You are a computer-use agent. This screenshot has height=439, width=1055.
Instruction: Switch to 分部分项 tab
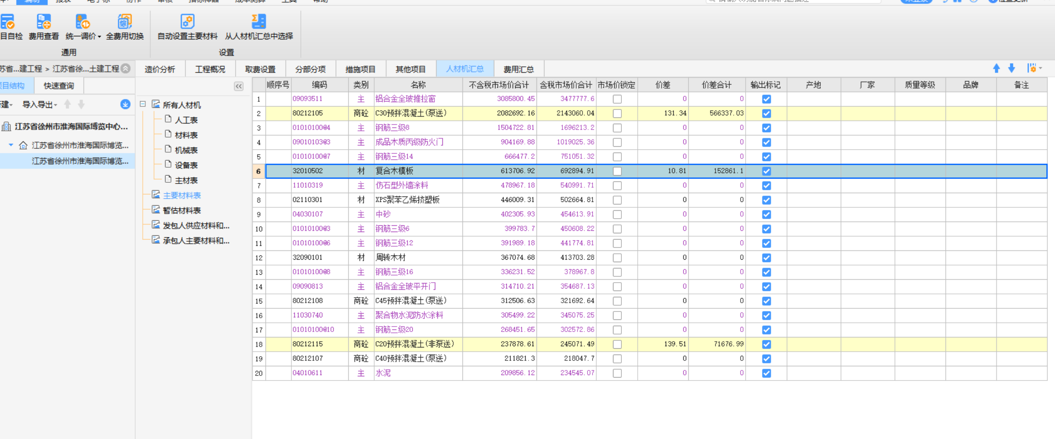(310, 69)
